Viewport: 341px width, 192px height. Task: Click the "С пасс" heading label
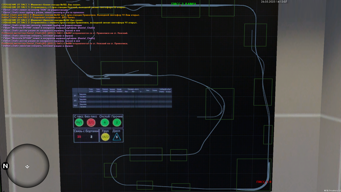[x=79, y=117]
